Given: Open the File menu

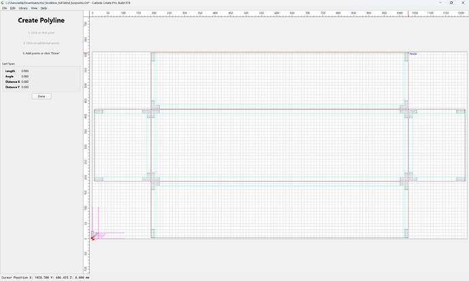Looking at the screenshot, I should [x=5, y=8].
